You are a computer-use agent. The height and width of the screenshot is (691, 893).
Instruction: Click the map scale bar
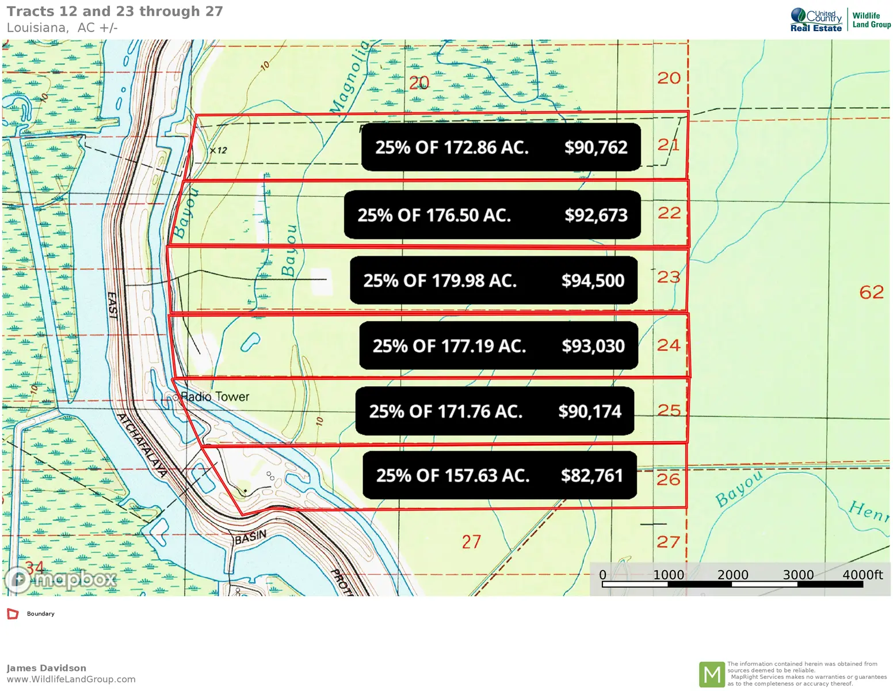(x=732, y=584)
